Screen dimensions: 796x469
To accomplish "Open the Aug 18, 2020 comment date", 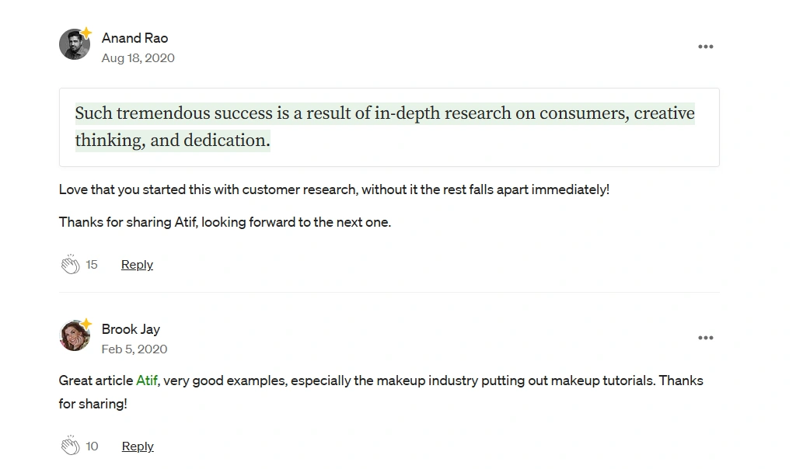I will (x=138, y=57).
